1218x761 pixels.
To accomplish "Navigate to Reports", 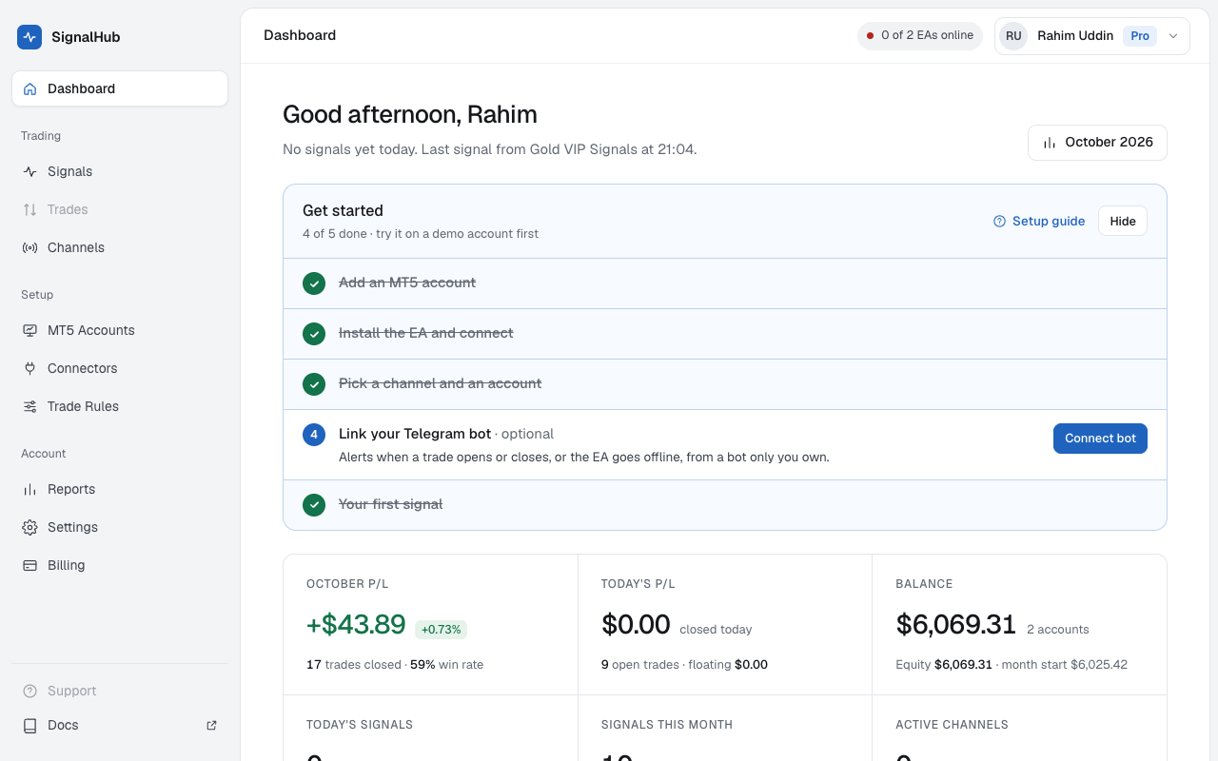I will pos(120,489).
